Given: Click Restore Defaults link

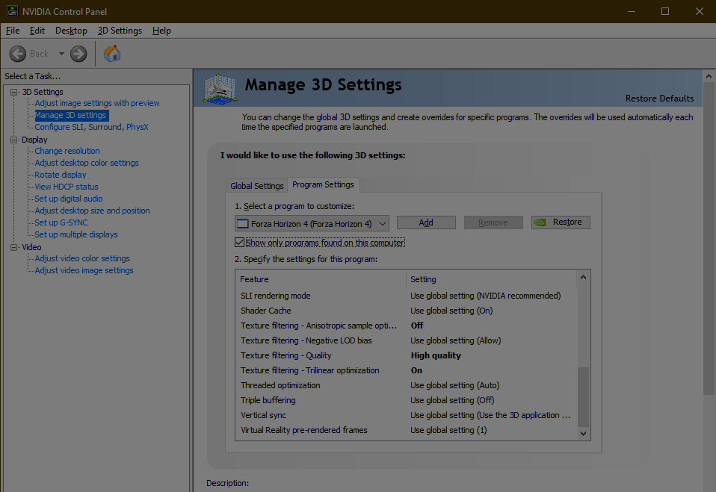Looking at the screenshot, I should pos(659,99).
